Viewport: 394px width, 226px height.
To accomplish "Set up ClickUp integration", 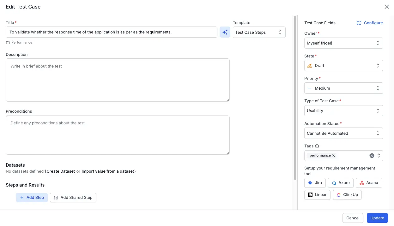I will point(347,195).
